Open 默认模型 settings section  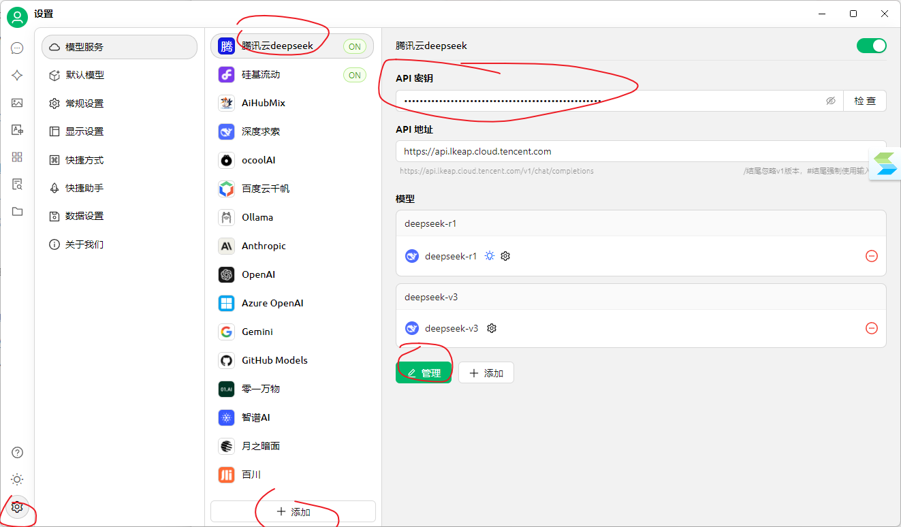120,75
